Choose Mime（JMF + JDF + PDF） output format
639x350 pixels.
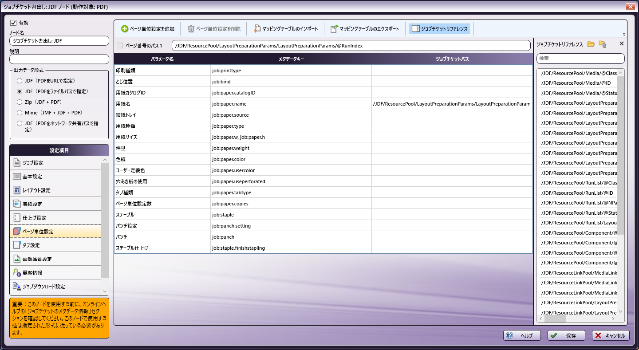[x=20, y=113]
